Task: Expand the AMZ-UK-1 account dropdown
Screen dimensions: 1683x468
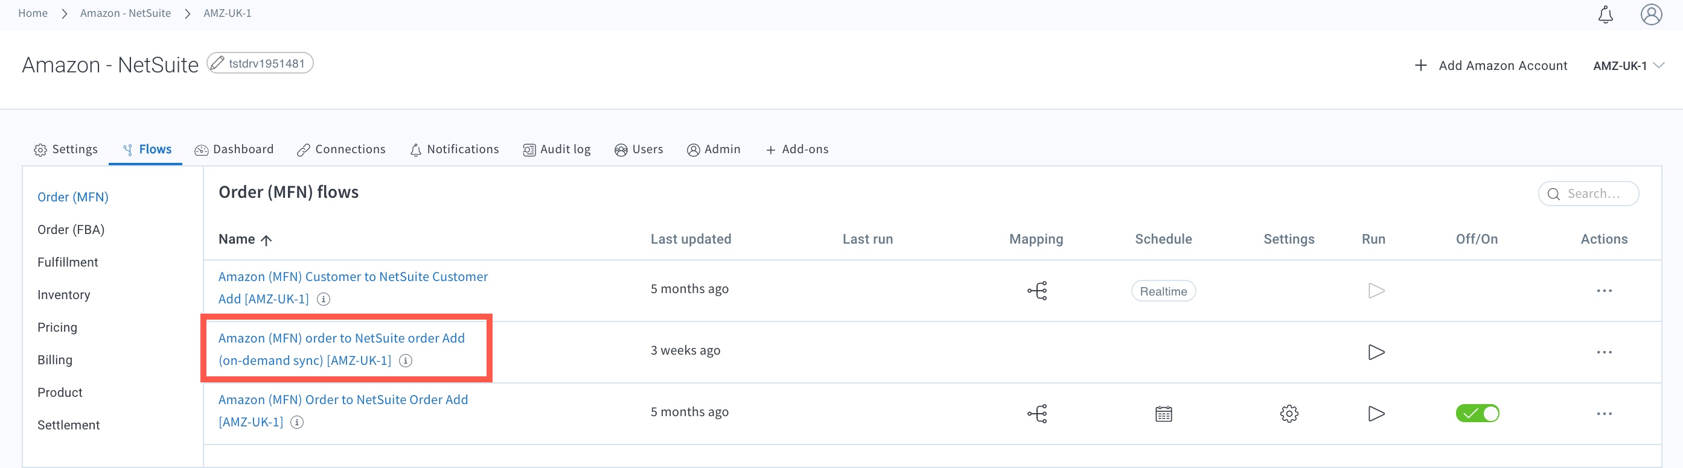Action: [x=1628, y=65]
